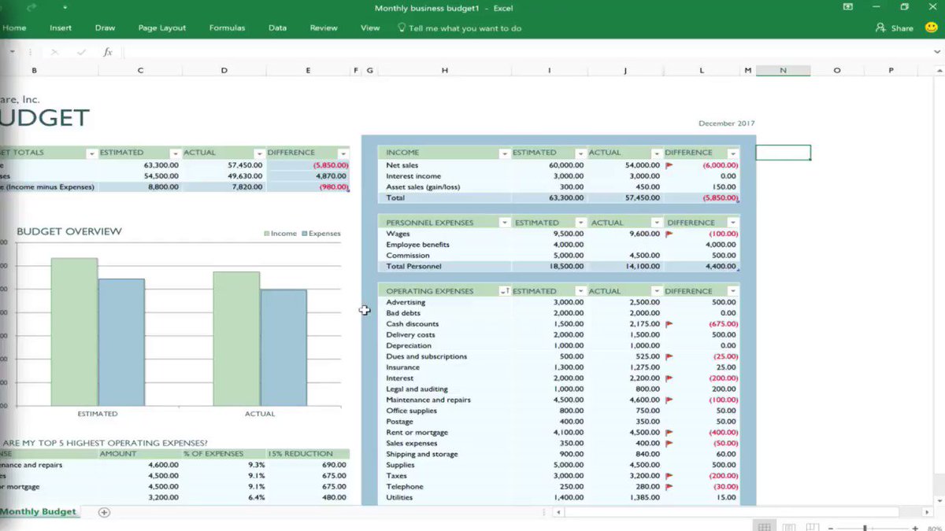Click the red flag in the Telephone row

pyautogui.click(x=669, y=487)
